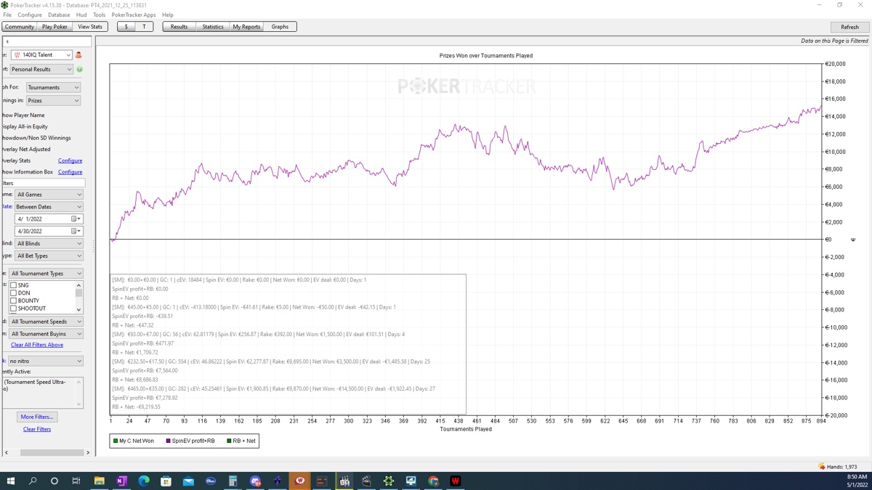Tick the SHOOTOUT checkbox
Screen dimensions: 872x490
click(13, 309)
